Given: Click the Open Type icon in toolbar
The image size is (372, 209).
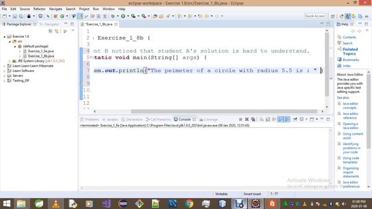Looking at the screenshot, I should tap(155, 16).
